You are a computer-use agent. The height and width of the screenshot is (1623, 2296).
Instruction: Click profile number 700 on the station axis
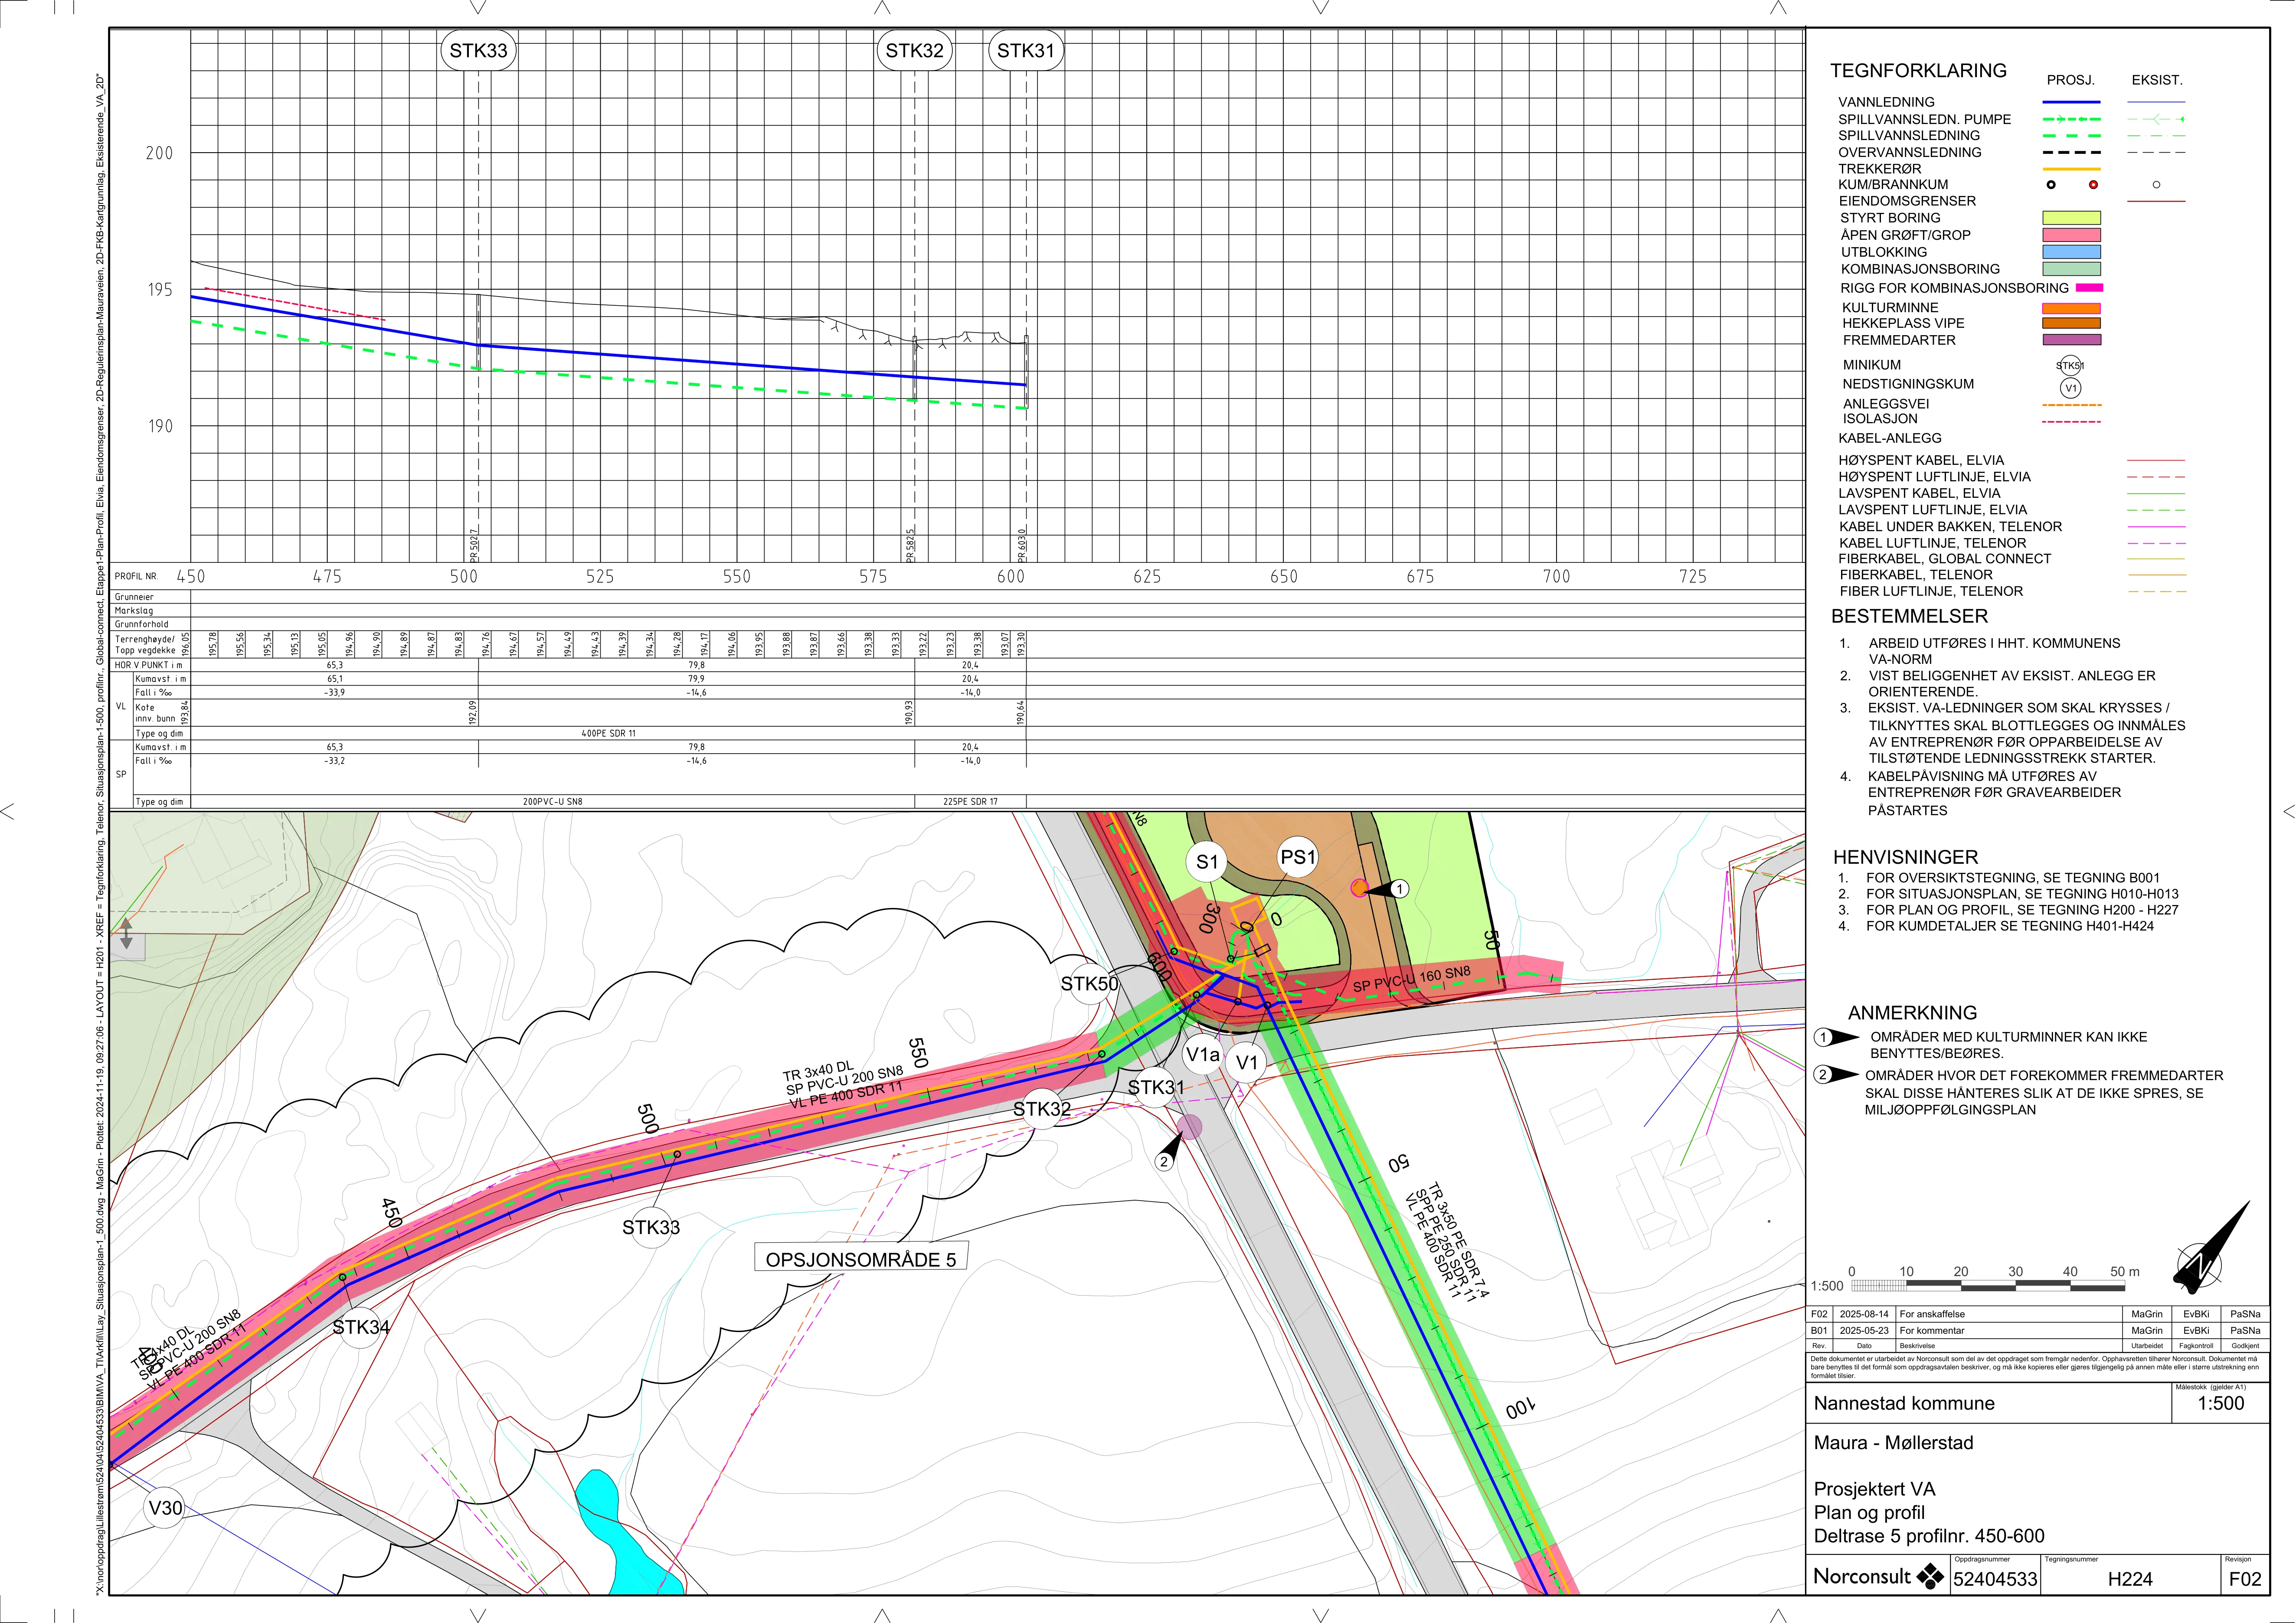pos(1557,577)
